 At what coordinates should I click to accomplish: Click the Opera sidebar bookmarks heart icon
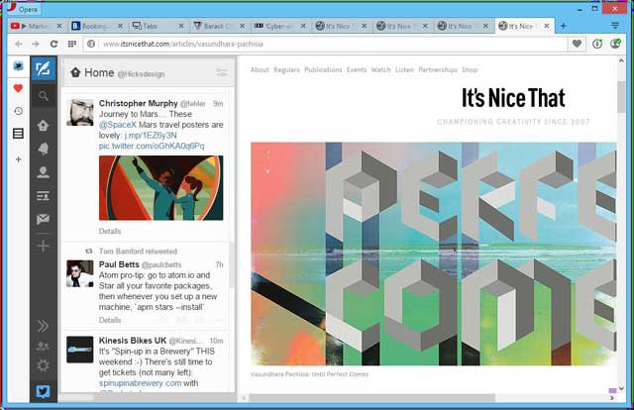18,88
